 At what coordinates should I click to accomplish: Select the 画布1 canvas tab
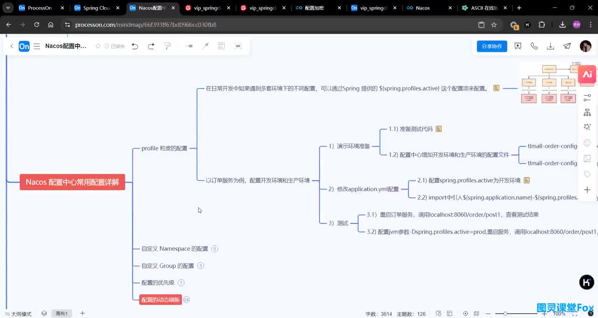click(x=62, y=313)
